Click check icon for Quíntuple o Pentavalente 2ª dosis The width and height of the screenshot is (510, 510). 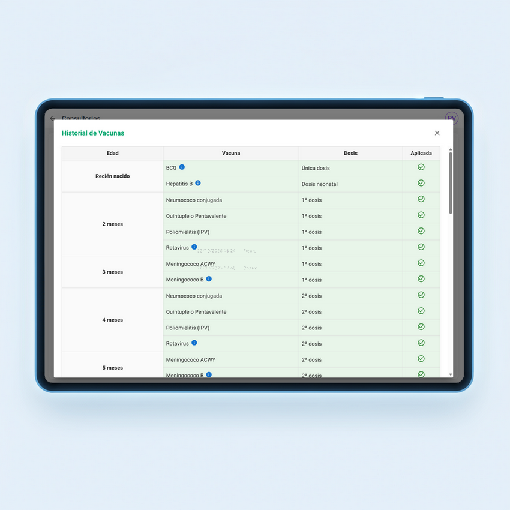[421, 311]
